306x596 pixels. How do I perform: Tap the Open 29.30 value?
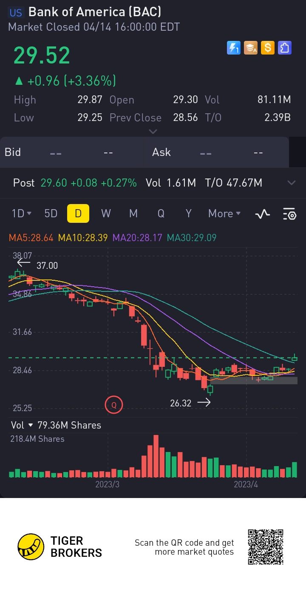[x=185, y=100]
